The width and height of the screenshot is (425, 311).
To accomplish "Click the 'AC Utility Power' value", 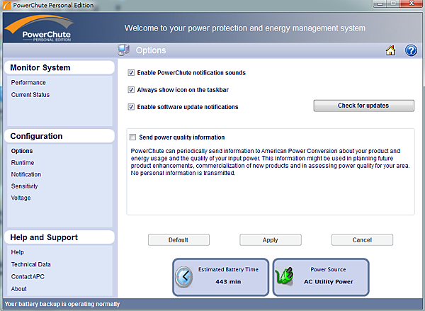I will pos(329,282).
